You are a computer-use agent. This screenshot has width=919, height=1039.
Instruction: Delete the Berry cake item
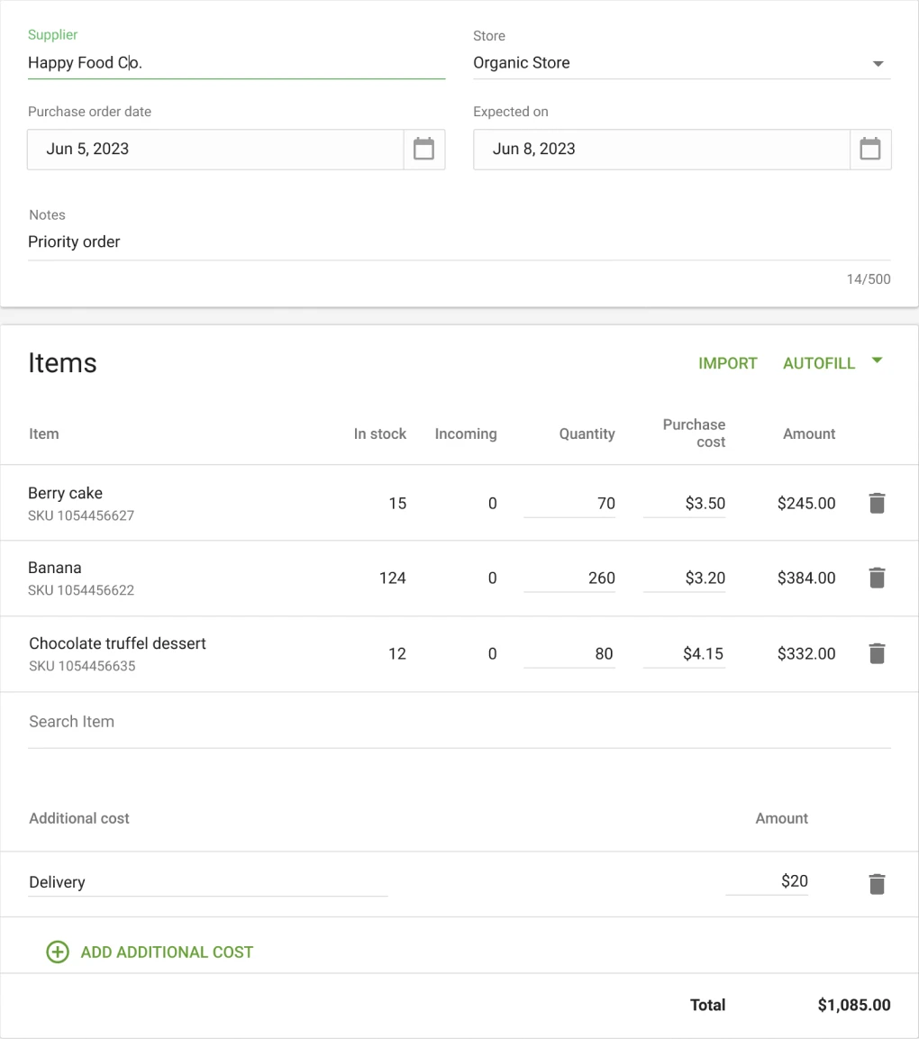(x=877, y=503)
